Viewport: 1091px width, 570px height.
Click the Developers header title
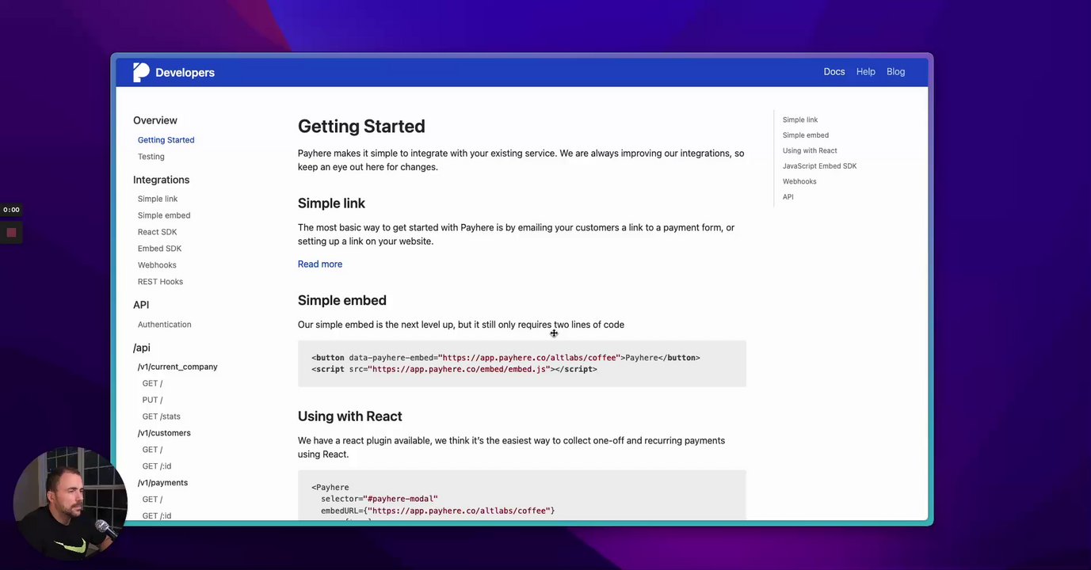pyautogui.click(x=185, y=72)
